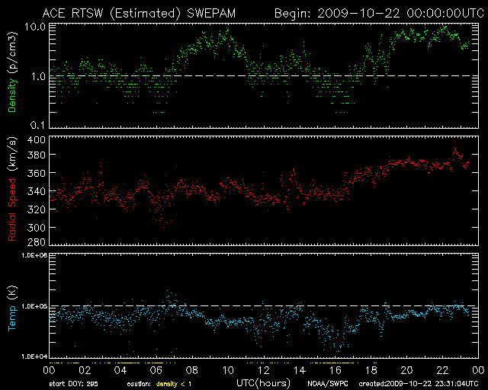Select the "created:2009-10-22 23:31:04UTC" timestamp
This screenshot has width=488, height=390.
419,384
